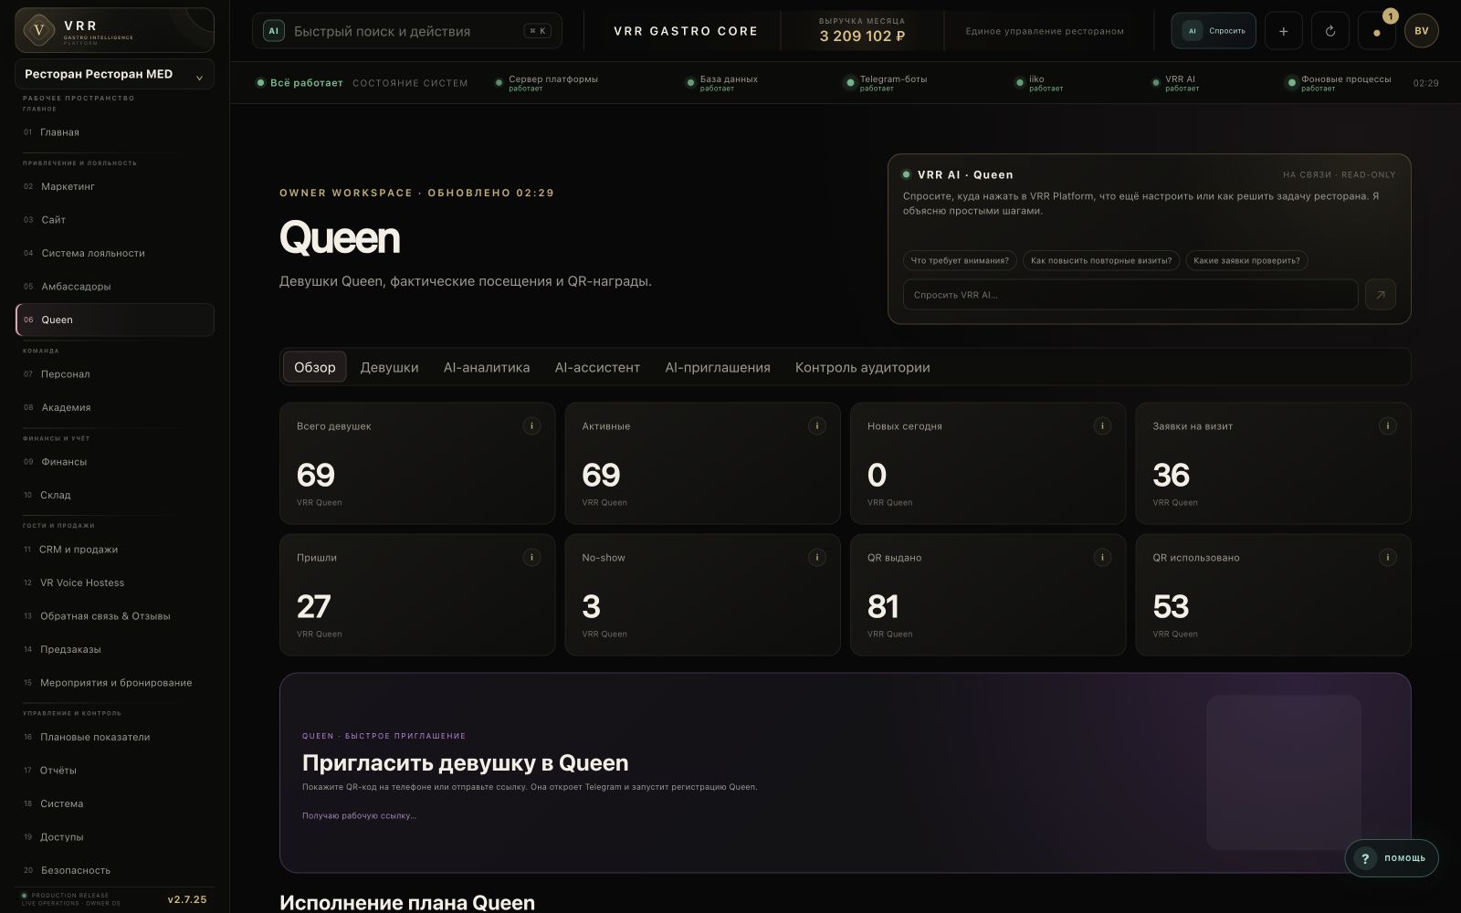Image resolution: width=1461 pixels, height=913 pixels.
Task: Open the AI-приглашения tab
Action: 718,367
